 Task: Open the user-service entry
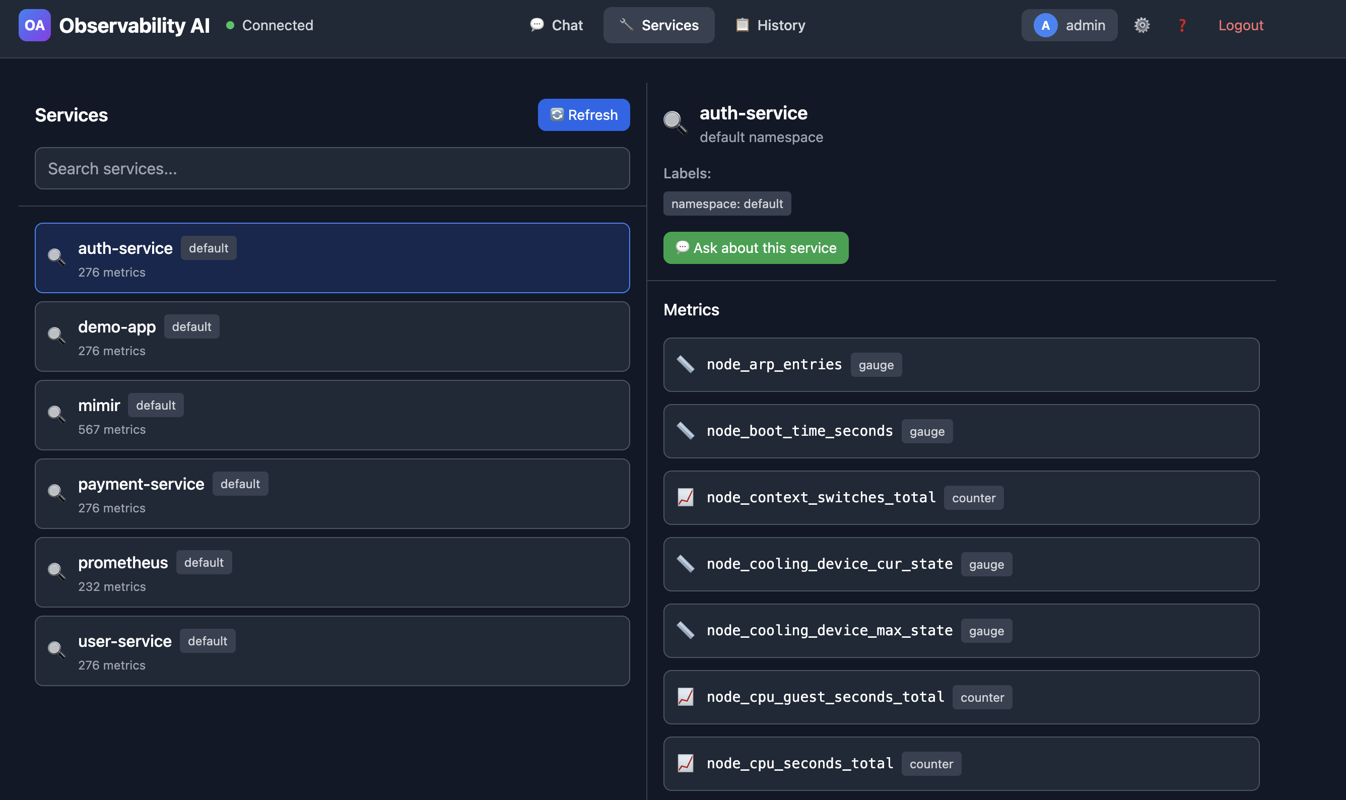coord(332,651)
